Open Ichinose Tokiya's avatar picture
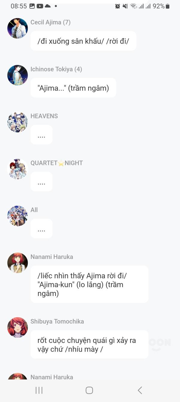Screen dimensions: 180x402 (x=17, y=75)
